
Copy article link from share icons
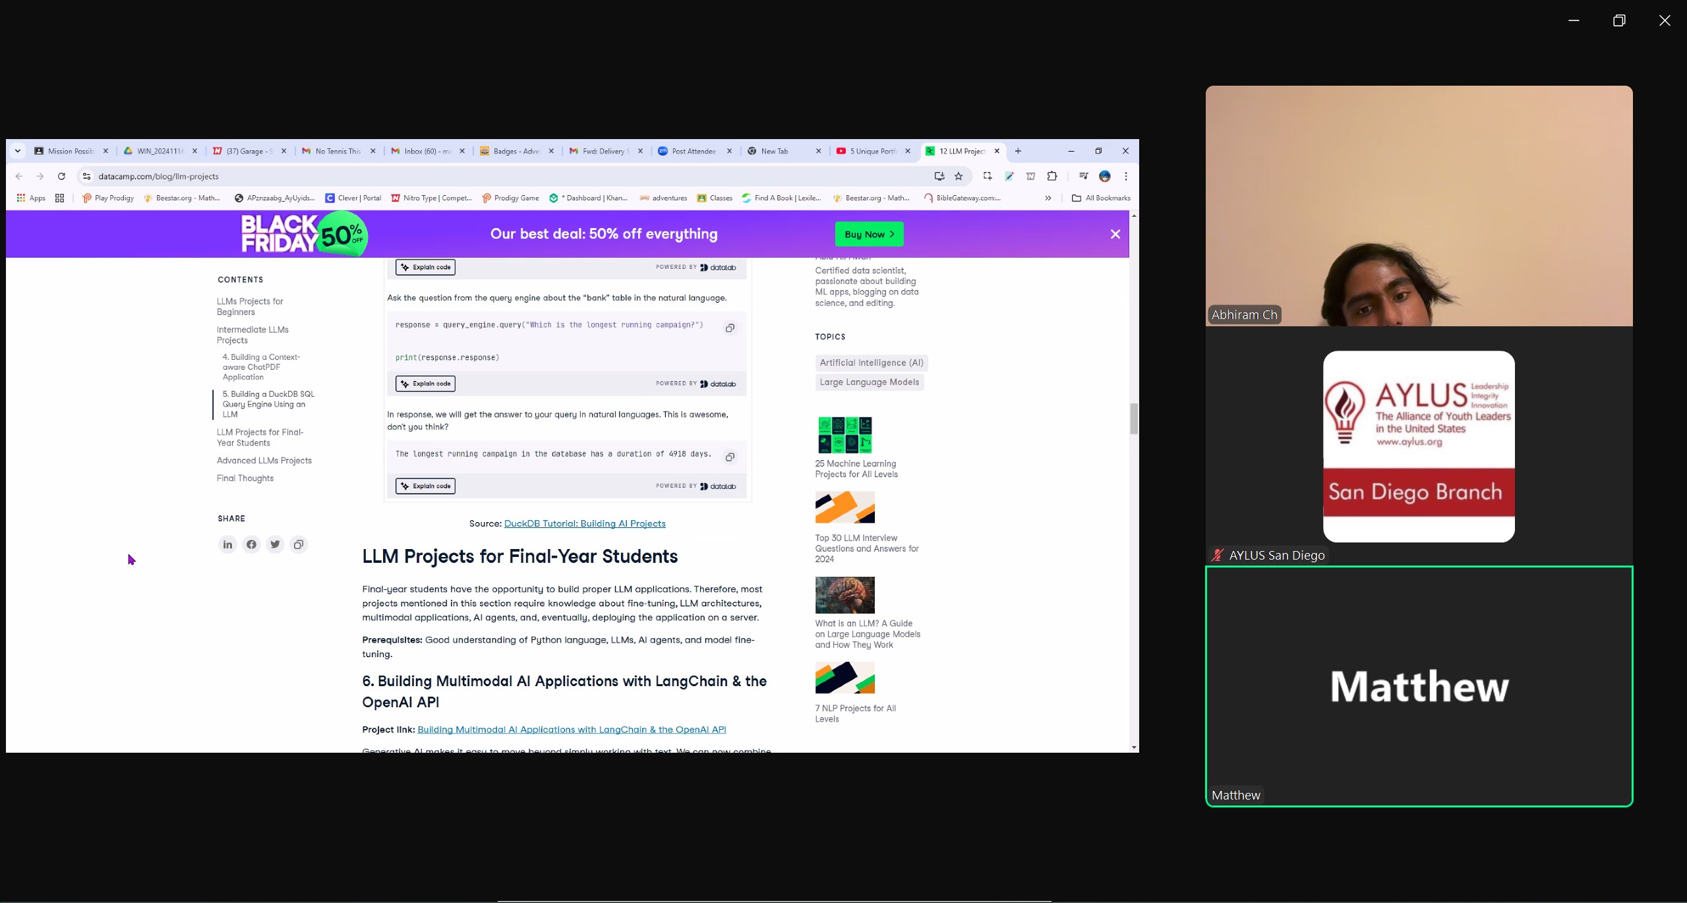[299, 544]
